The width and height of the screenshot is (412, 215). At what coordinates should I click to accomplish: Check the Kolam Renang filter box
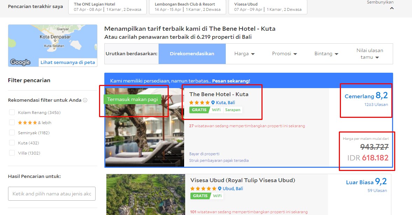click(x=12, y=112)
